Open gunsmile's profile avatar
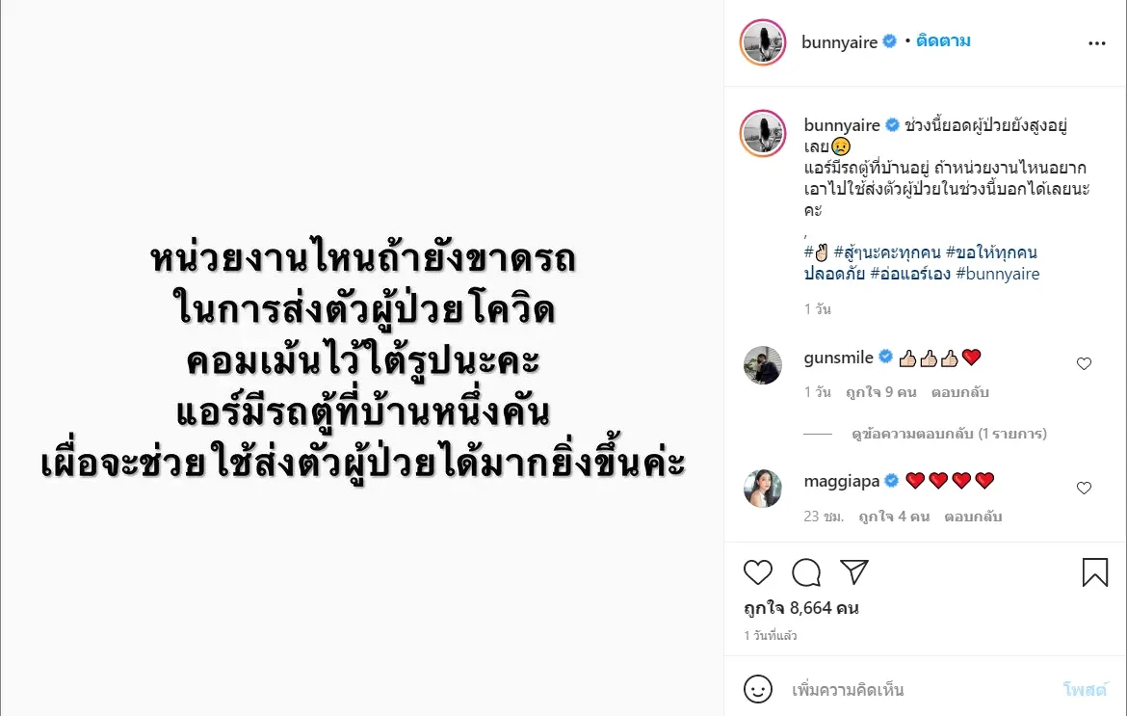This screenshot has height=716, width=1127. point(763,365)
